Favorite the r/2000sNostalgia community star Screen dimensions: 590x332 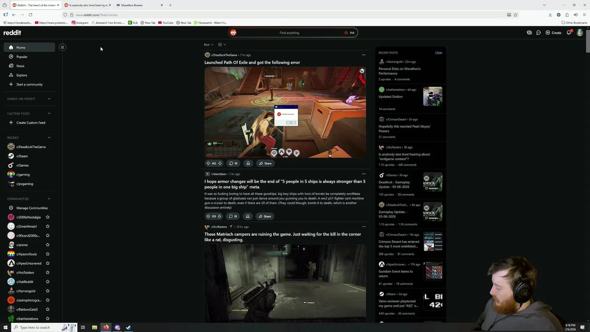47,217
